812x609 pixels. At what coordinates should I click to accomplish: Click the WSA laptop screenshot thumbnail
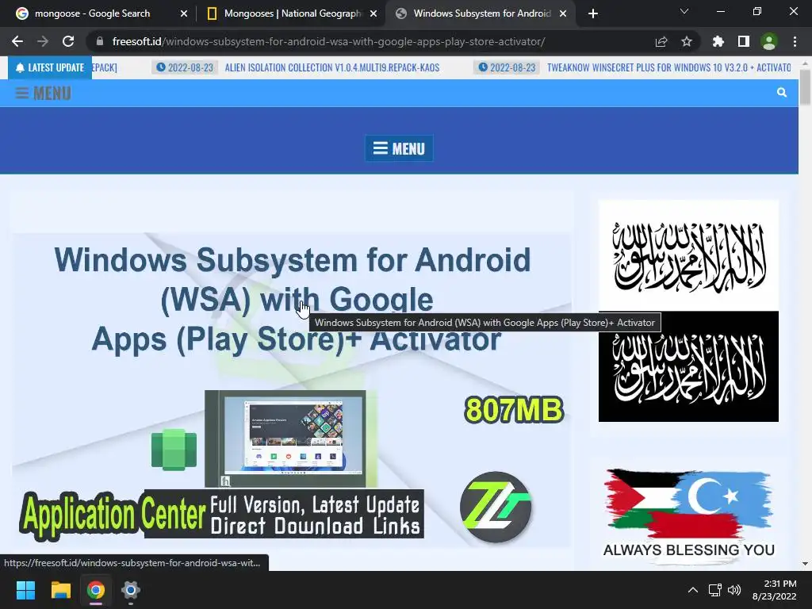coord(285,439)
